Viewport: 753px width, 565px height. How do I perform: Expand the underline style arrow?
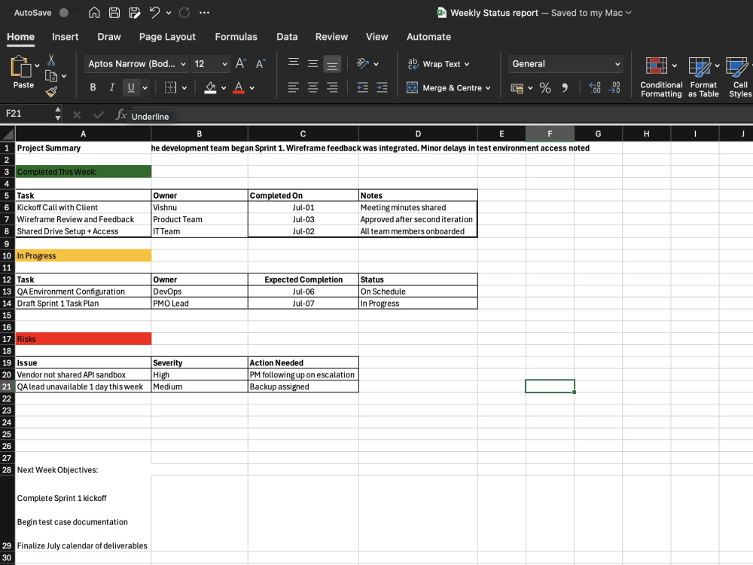tap(145, 88)
